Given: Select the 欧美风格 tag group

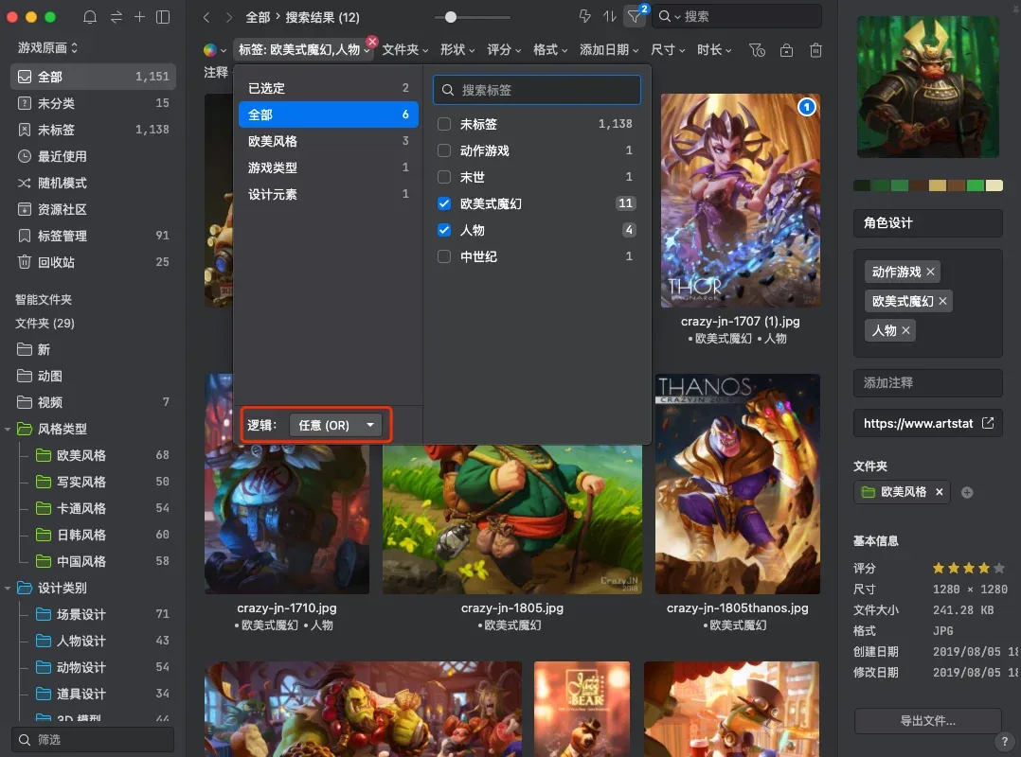Looking at the screenshot, I should [328, 141].
